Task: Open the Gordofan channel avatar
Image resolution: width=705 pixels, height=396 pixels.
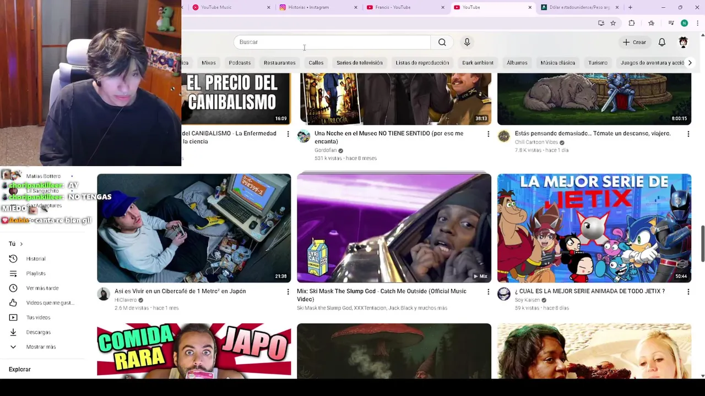Action: pyautogui.click(x=303, y=136)
